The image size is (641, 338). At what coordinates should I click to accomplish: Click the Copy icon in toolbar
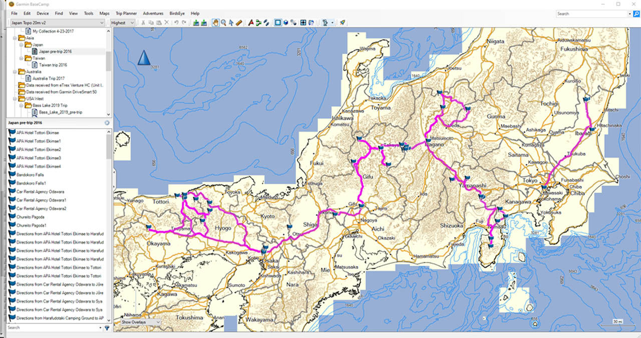(x=151, y=23)
